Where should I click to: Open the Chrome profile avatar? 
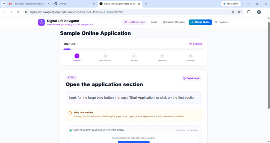[259, 12]
